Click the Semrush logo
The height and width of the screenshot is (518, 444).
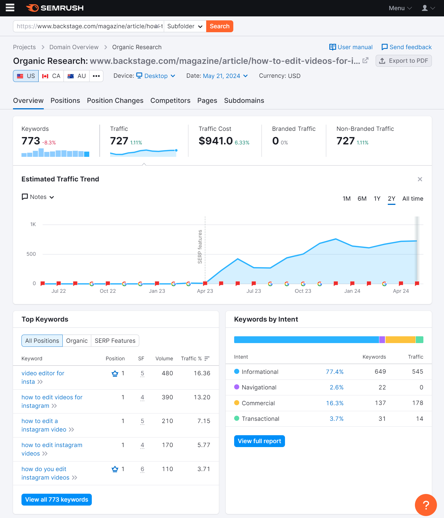[x=55, y=8]
